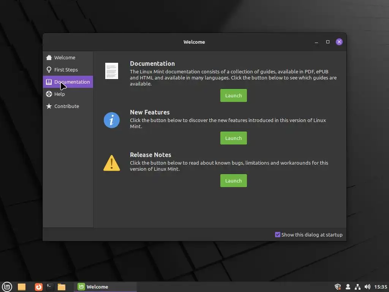Click the Release Notes heading
The height and width of the screenshot is (292, 389).
(x=150, y=155)
